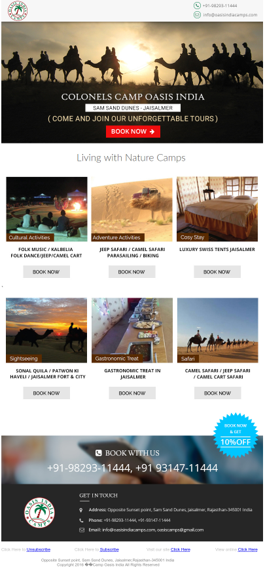Click the Subscribe link
265x567 pixels.
pos(109,550)
